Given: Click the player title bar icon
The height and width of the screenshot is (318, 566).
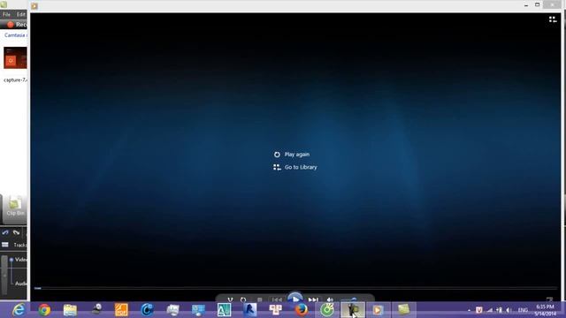Looking at the screenshot, I should (34, 6).
